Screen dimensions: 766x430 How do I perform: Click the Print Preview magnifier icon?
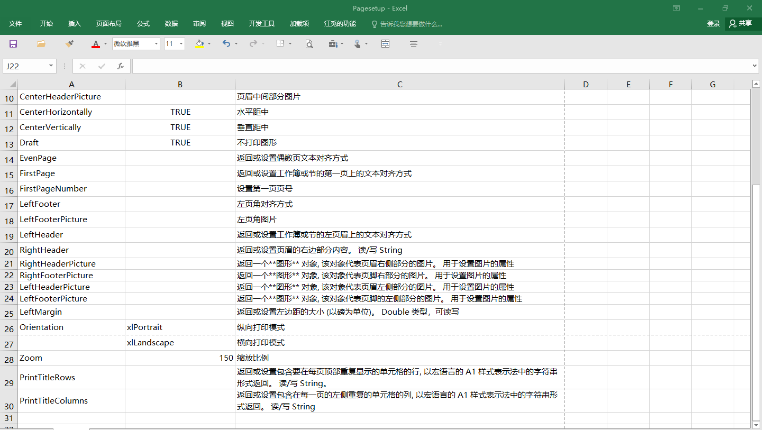309,44
